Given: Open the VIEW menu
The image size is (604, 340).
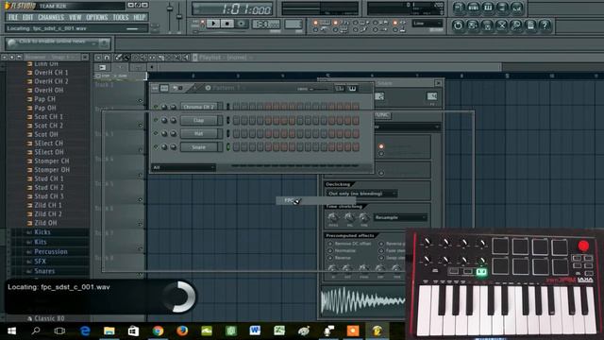Looking at the screenshot, I should (75, 17).
